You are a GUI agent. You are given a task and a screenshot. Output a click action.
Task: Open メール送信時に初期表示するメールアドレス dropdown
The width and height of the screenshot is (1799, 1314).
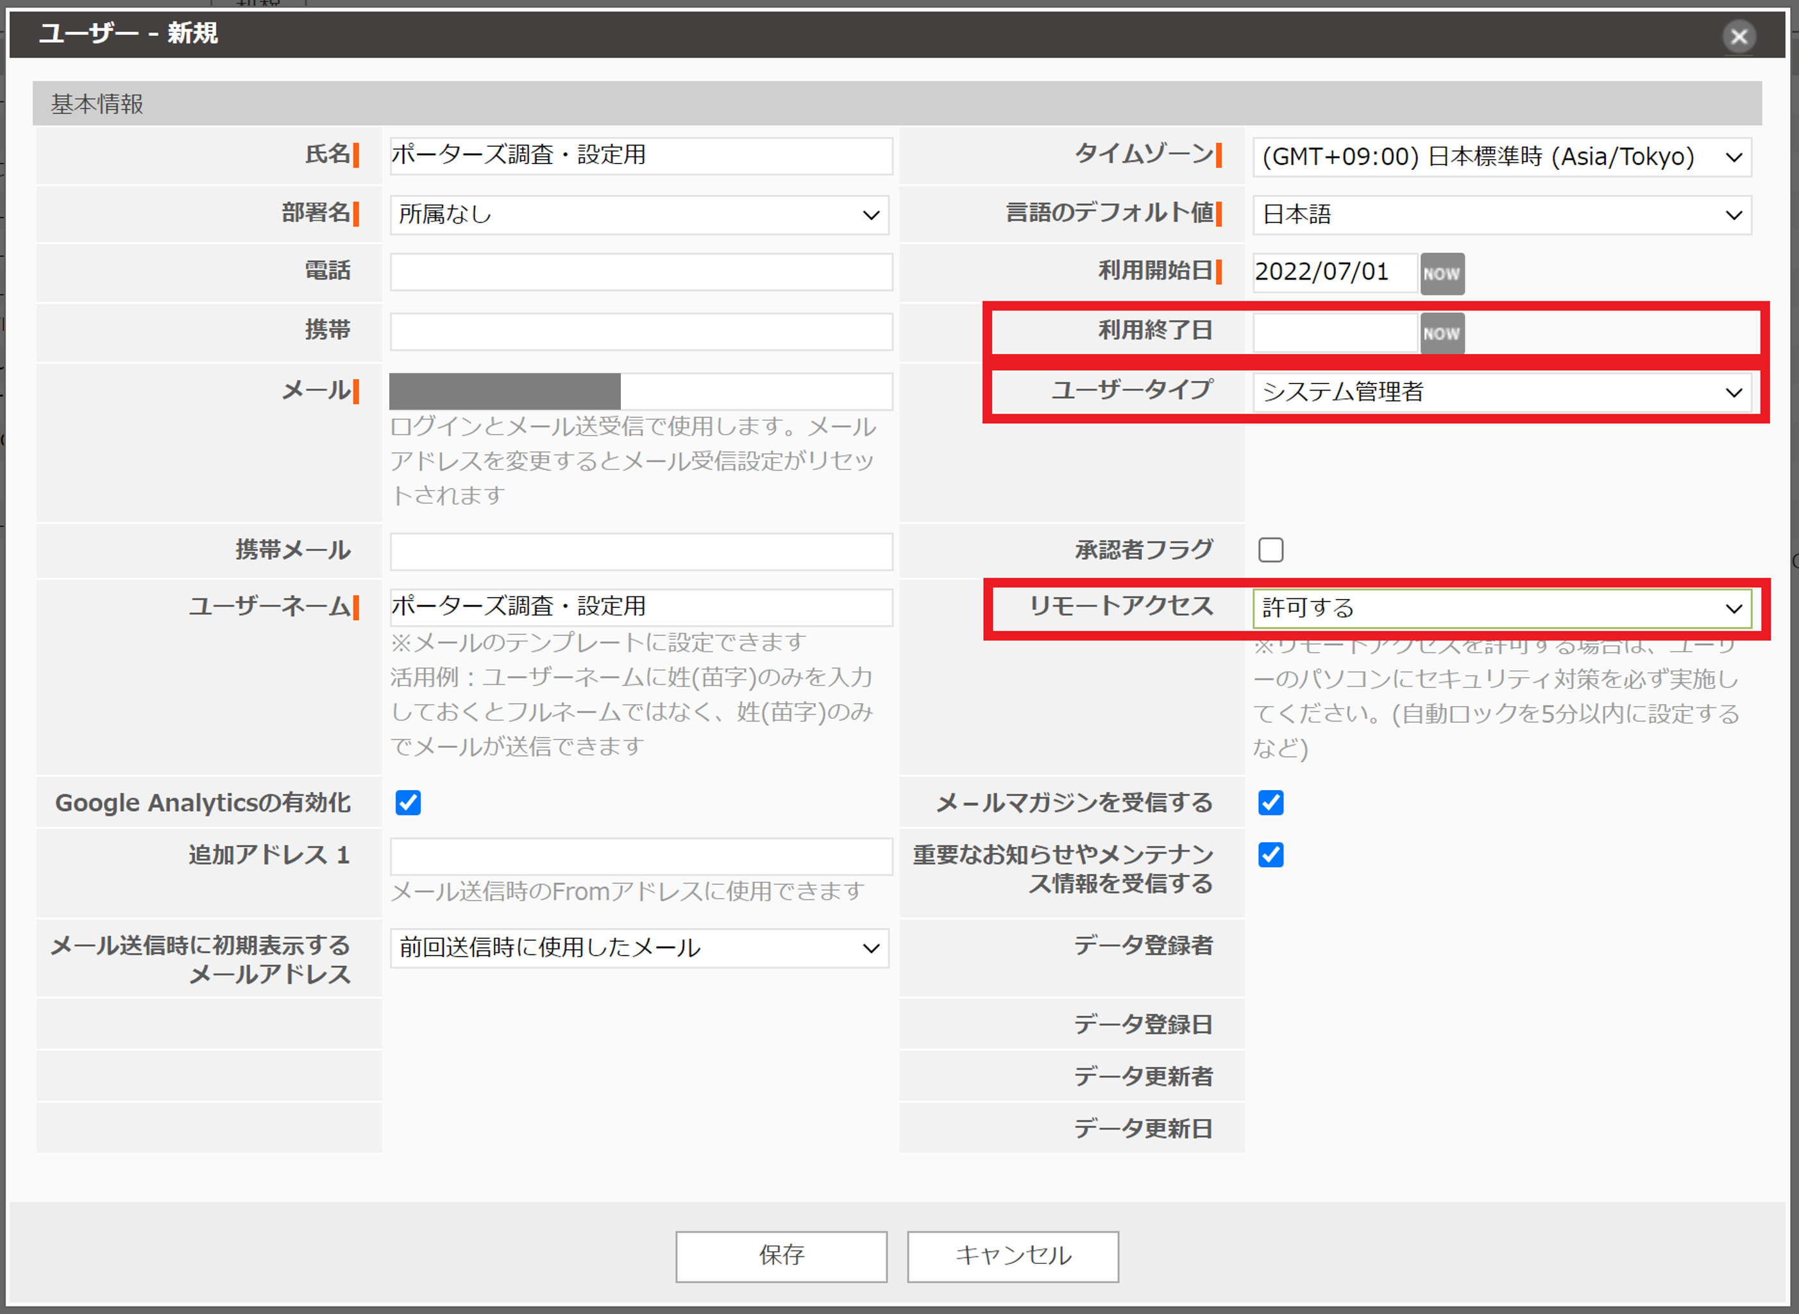(x=639, y=948)
